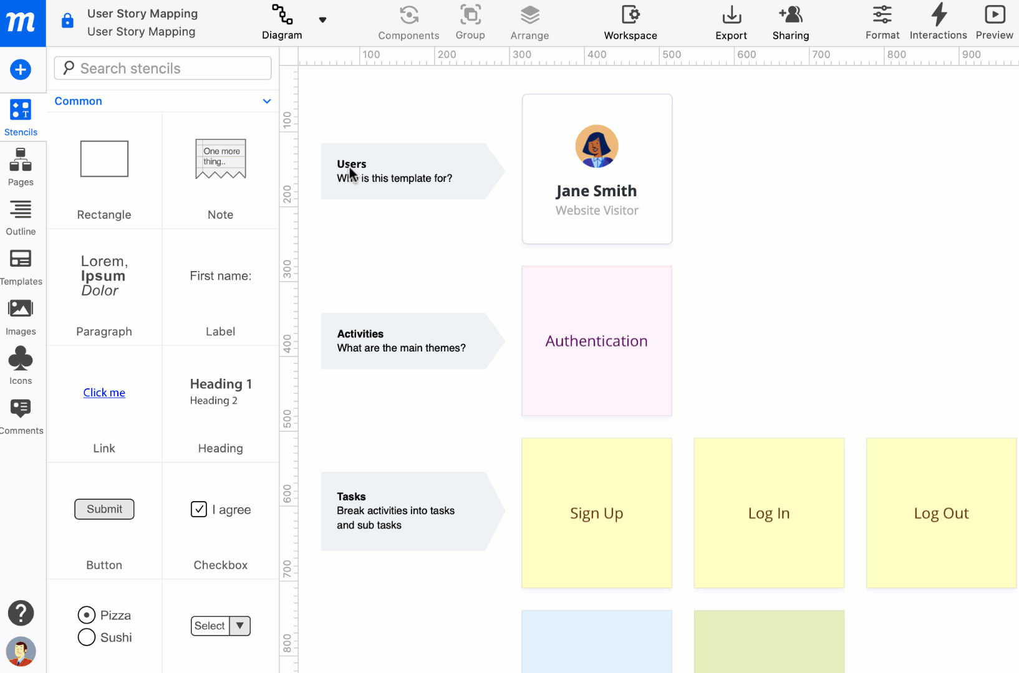
Task: Click the Click me link stencil
Action: tap(104, 393)
